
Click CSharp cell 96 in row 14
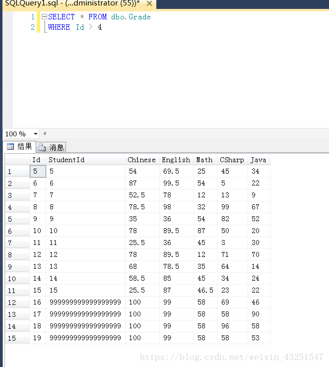233,326
